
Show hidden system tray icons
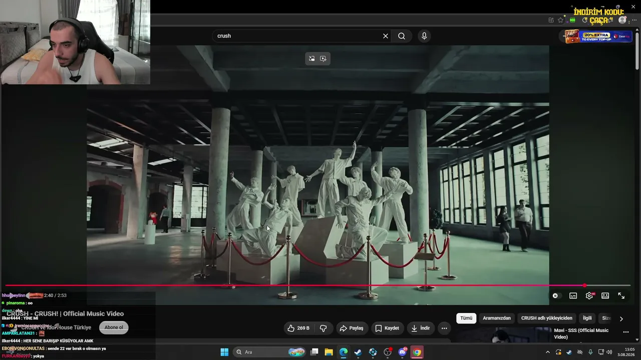pyautogui.click(x=548, y=352)
